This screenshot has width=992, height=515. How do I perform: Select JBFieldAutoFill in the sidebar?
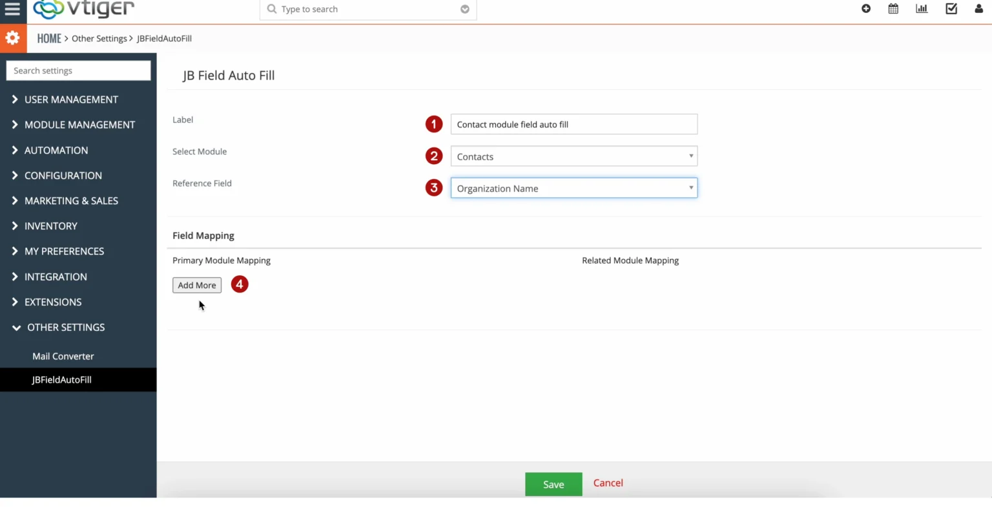[62, 379]
